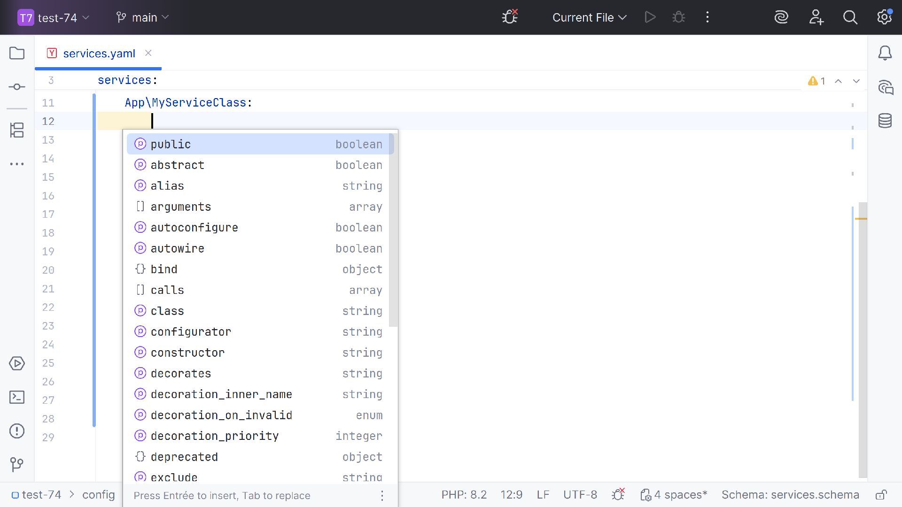This screenshot has width=902, height=507.
Task: Open the Project tool window folder icon
Action: [x=17, y=53]
